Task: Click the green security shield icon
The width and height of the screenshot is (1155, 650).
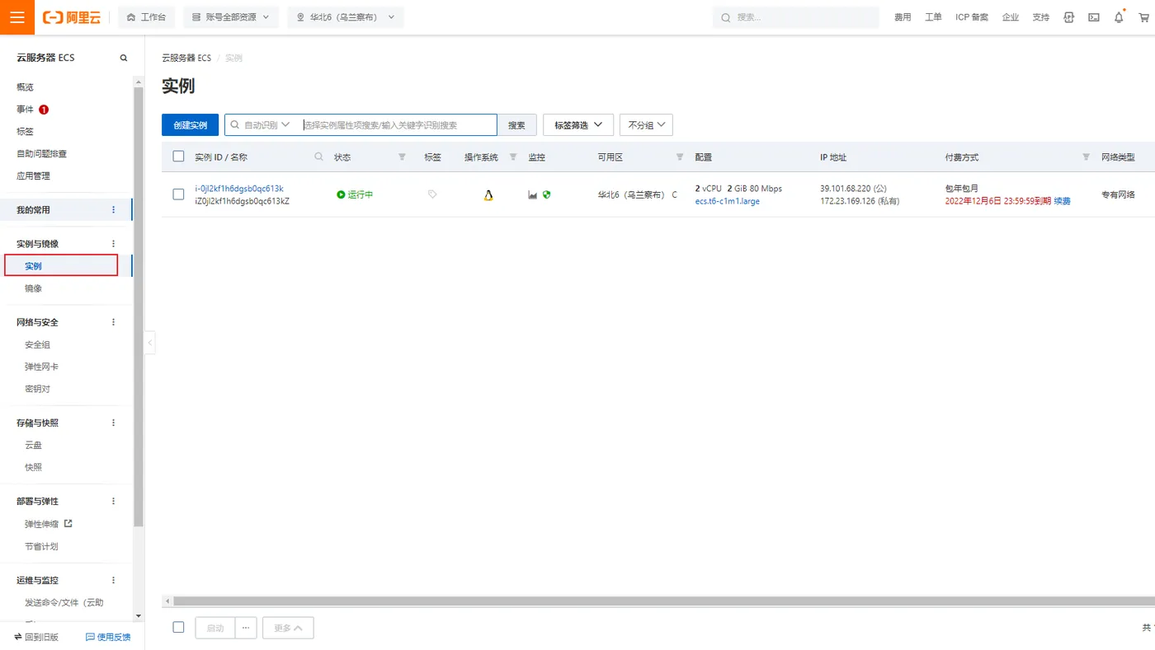Action: coord(546,194)
